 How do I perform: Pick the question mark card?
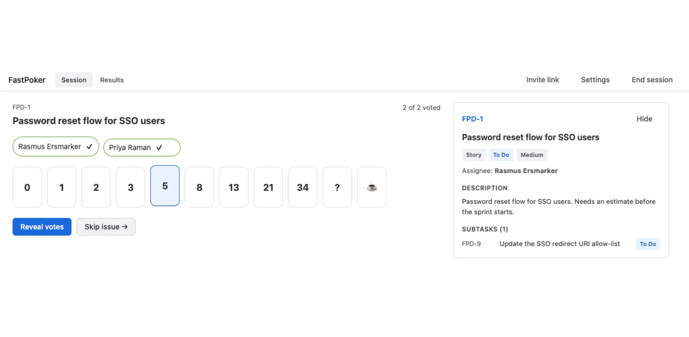(337, 187)
